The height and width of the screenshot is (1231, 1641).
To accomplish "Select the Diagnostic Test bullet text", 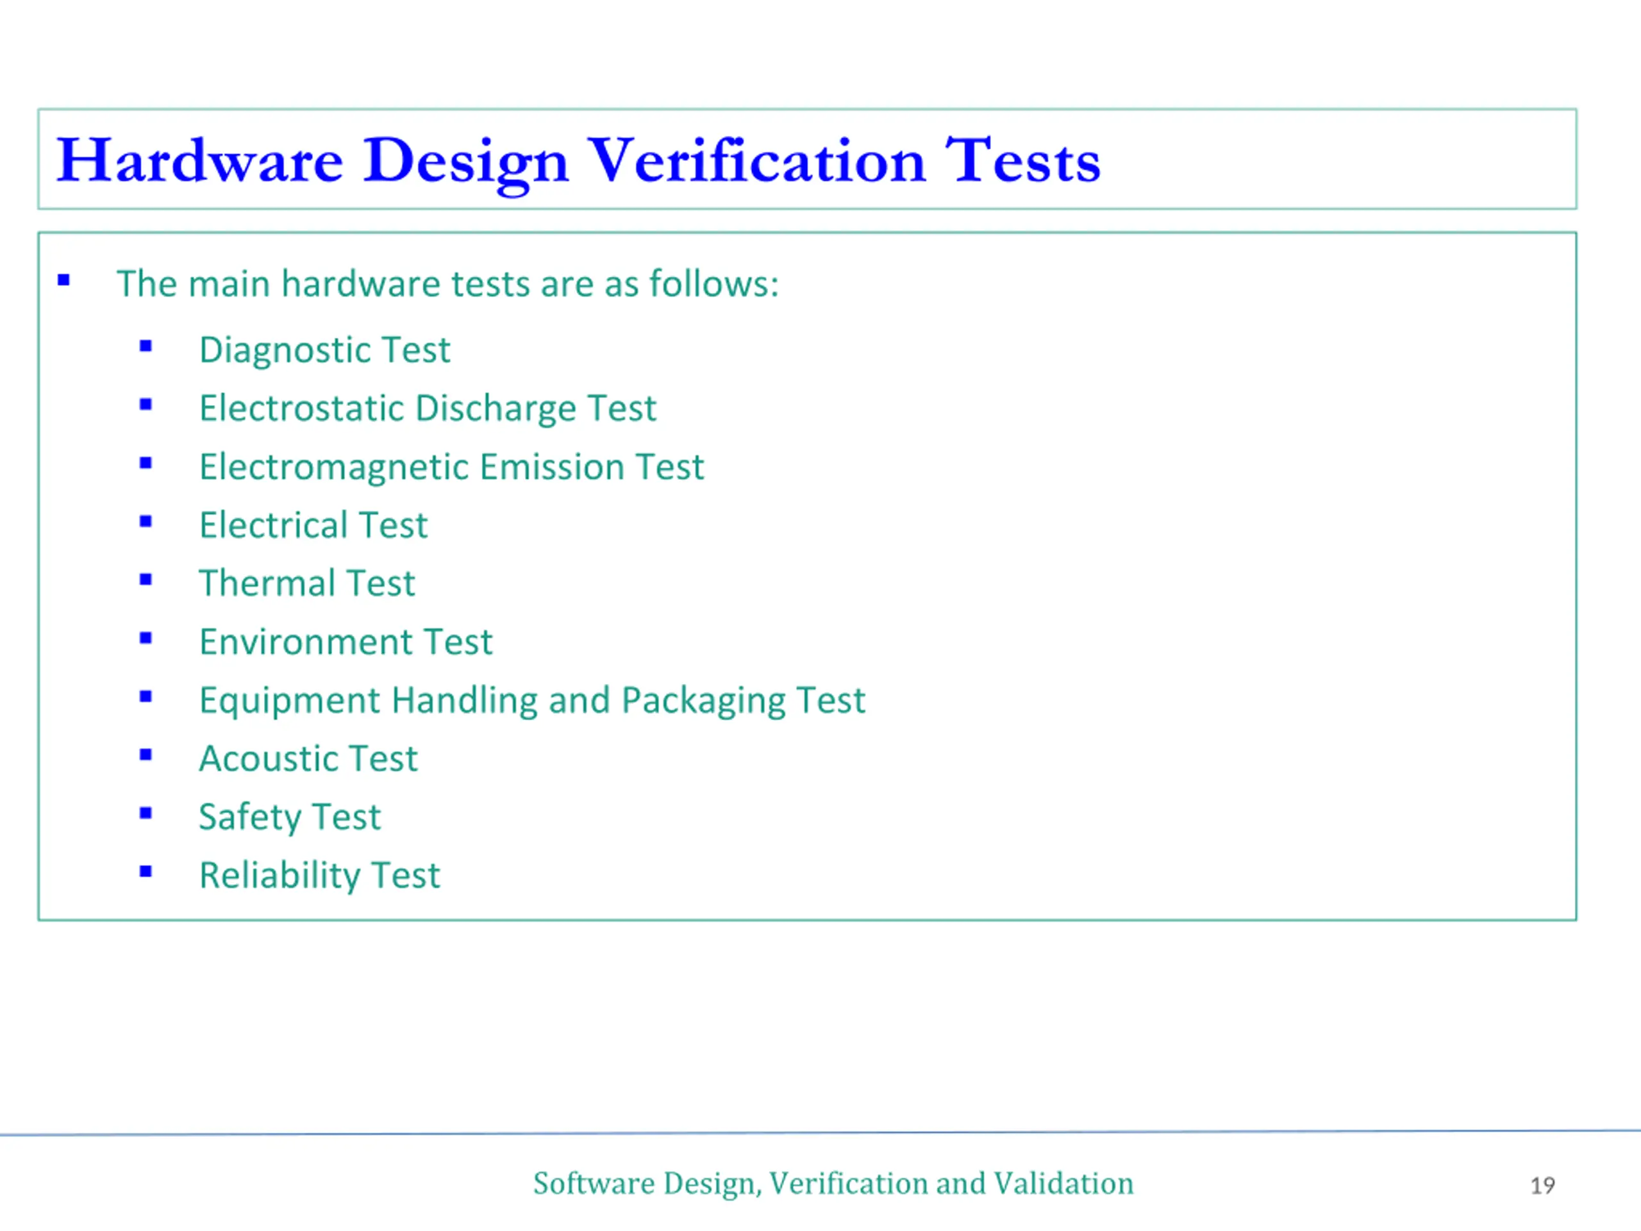I will coord(324,349).
